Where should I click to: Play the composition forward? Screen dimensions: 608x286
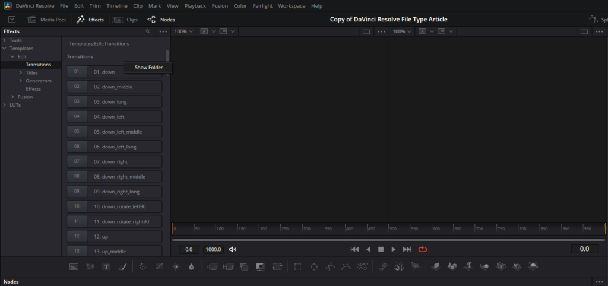pyautogui.click(x=394, y=249)
